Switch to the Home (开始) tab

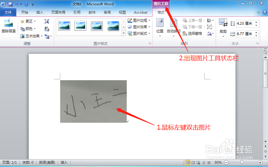(x=24, y=12)
